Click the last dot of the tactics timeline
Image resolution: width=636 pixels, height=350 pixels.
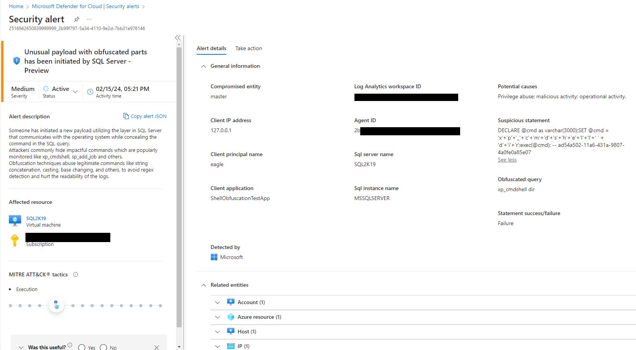160,306
